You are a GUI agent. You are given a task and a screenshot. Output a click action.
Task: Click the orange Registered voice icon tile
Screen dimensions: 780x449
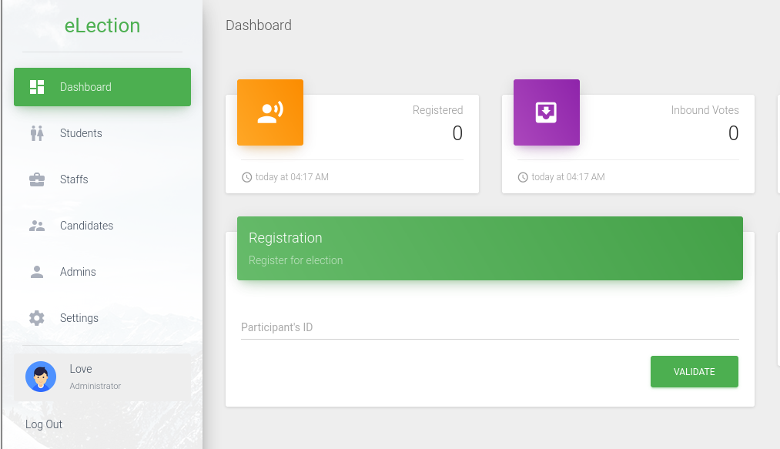tap(270, 112)
